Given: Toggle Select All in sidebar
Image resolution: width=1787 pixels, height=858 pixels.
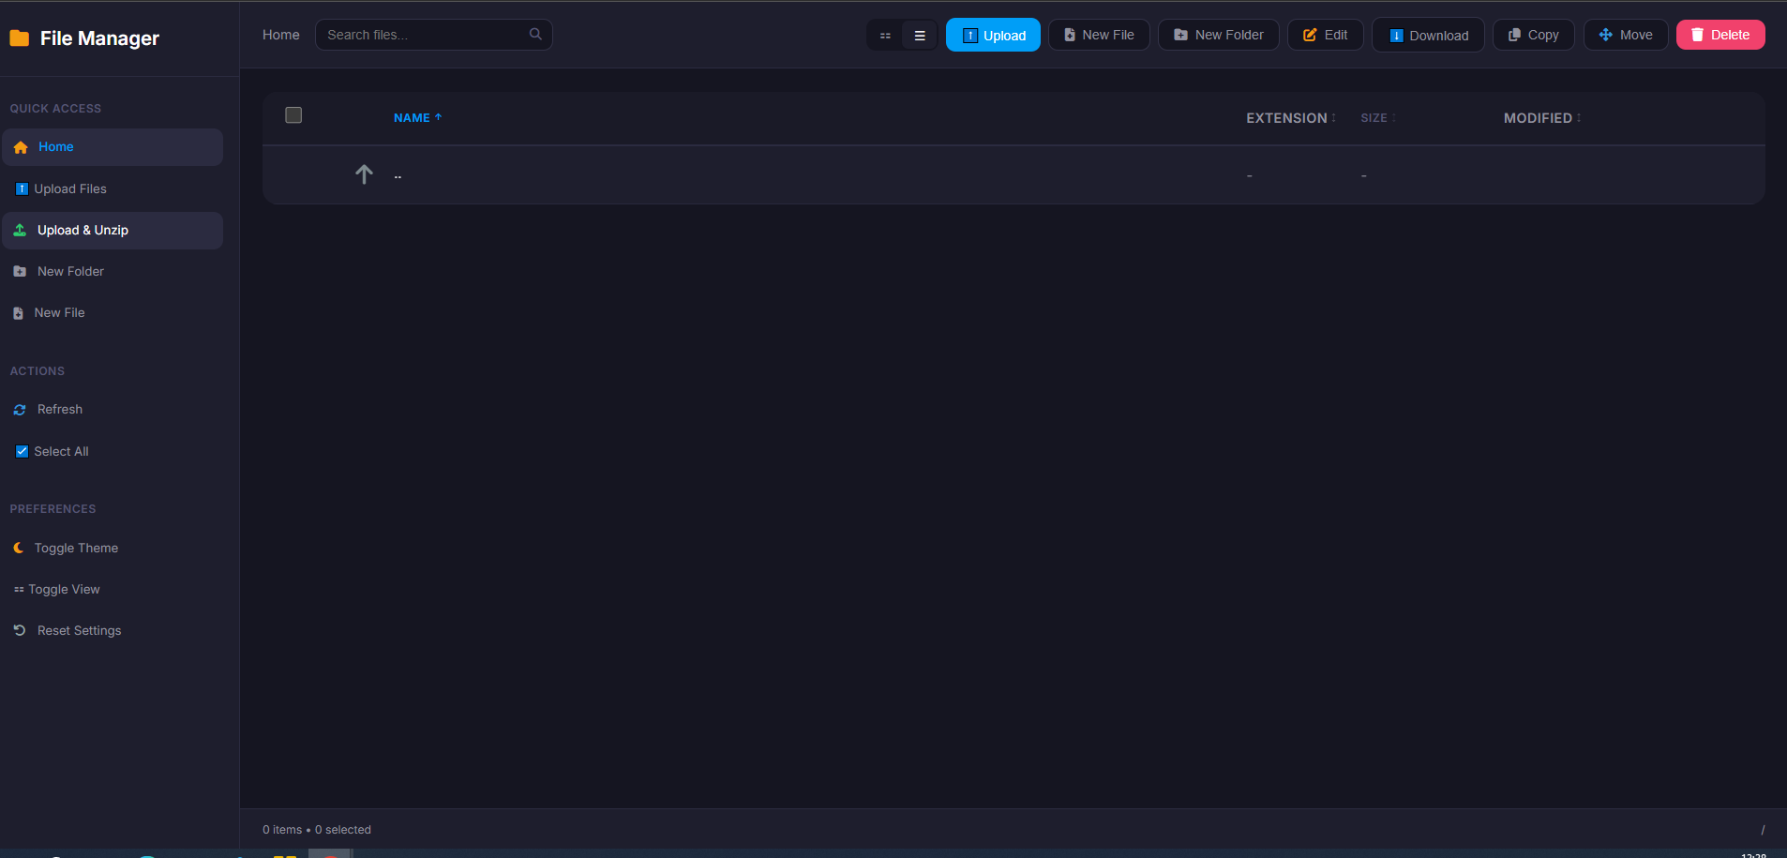Looking at the screenshot, I should click(x=61, y=452).
